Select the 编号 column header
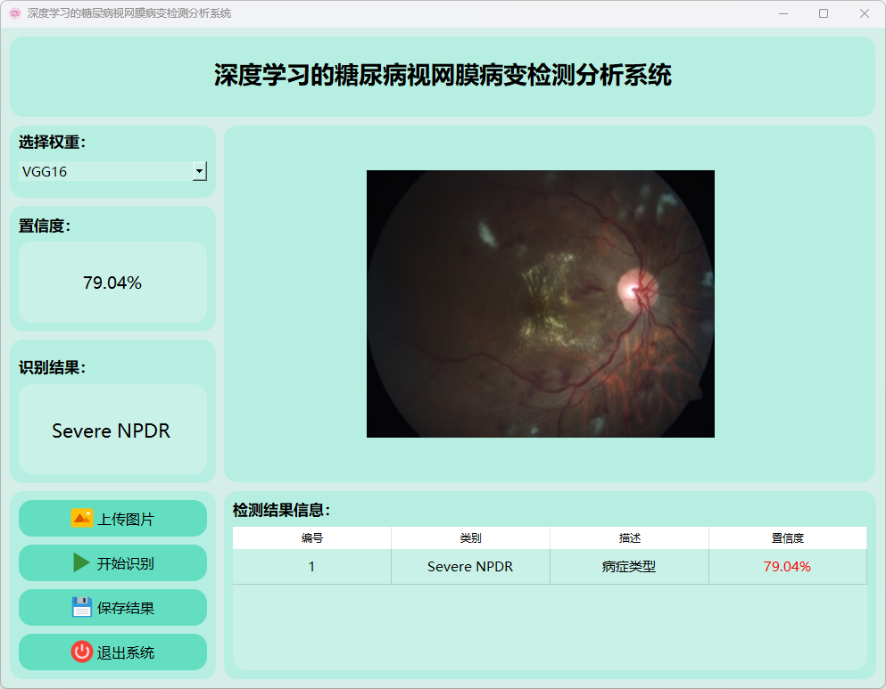The height and width of the screenshot is (689, 886). pyautogui.click(x=311, y=538)
